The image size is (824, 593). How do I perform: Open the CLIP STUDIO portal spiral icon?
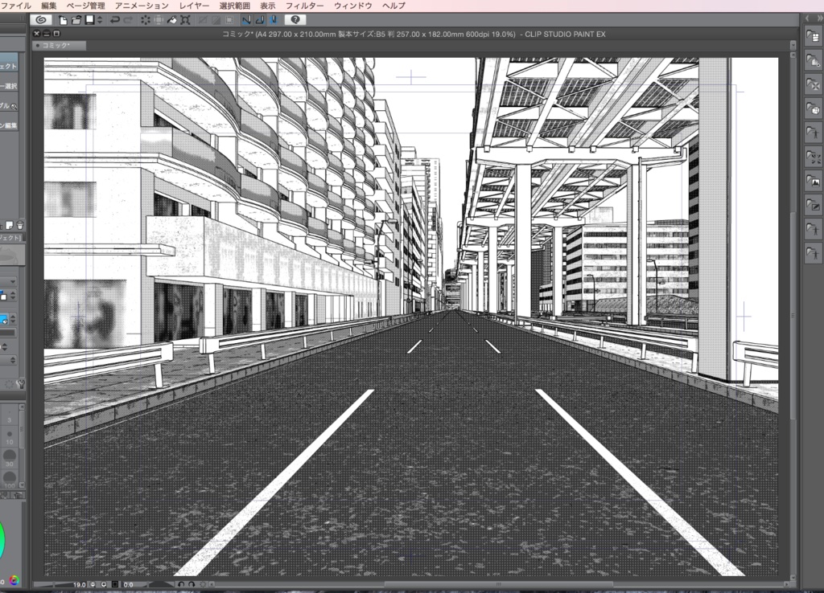tap(39, 19)
